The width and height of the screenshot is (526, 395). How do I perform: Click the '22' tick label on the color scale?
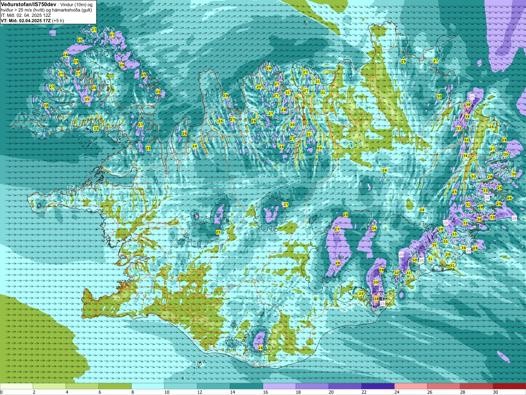(364, 392)
